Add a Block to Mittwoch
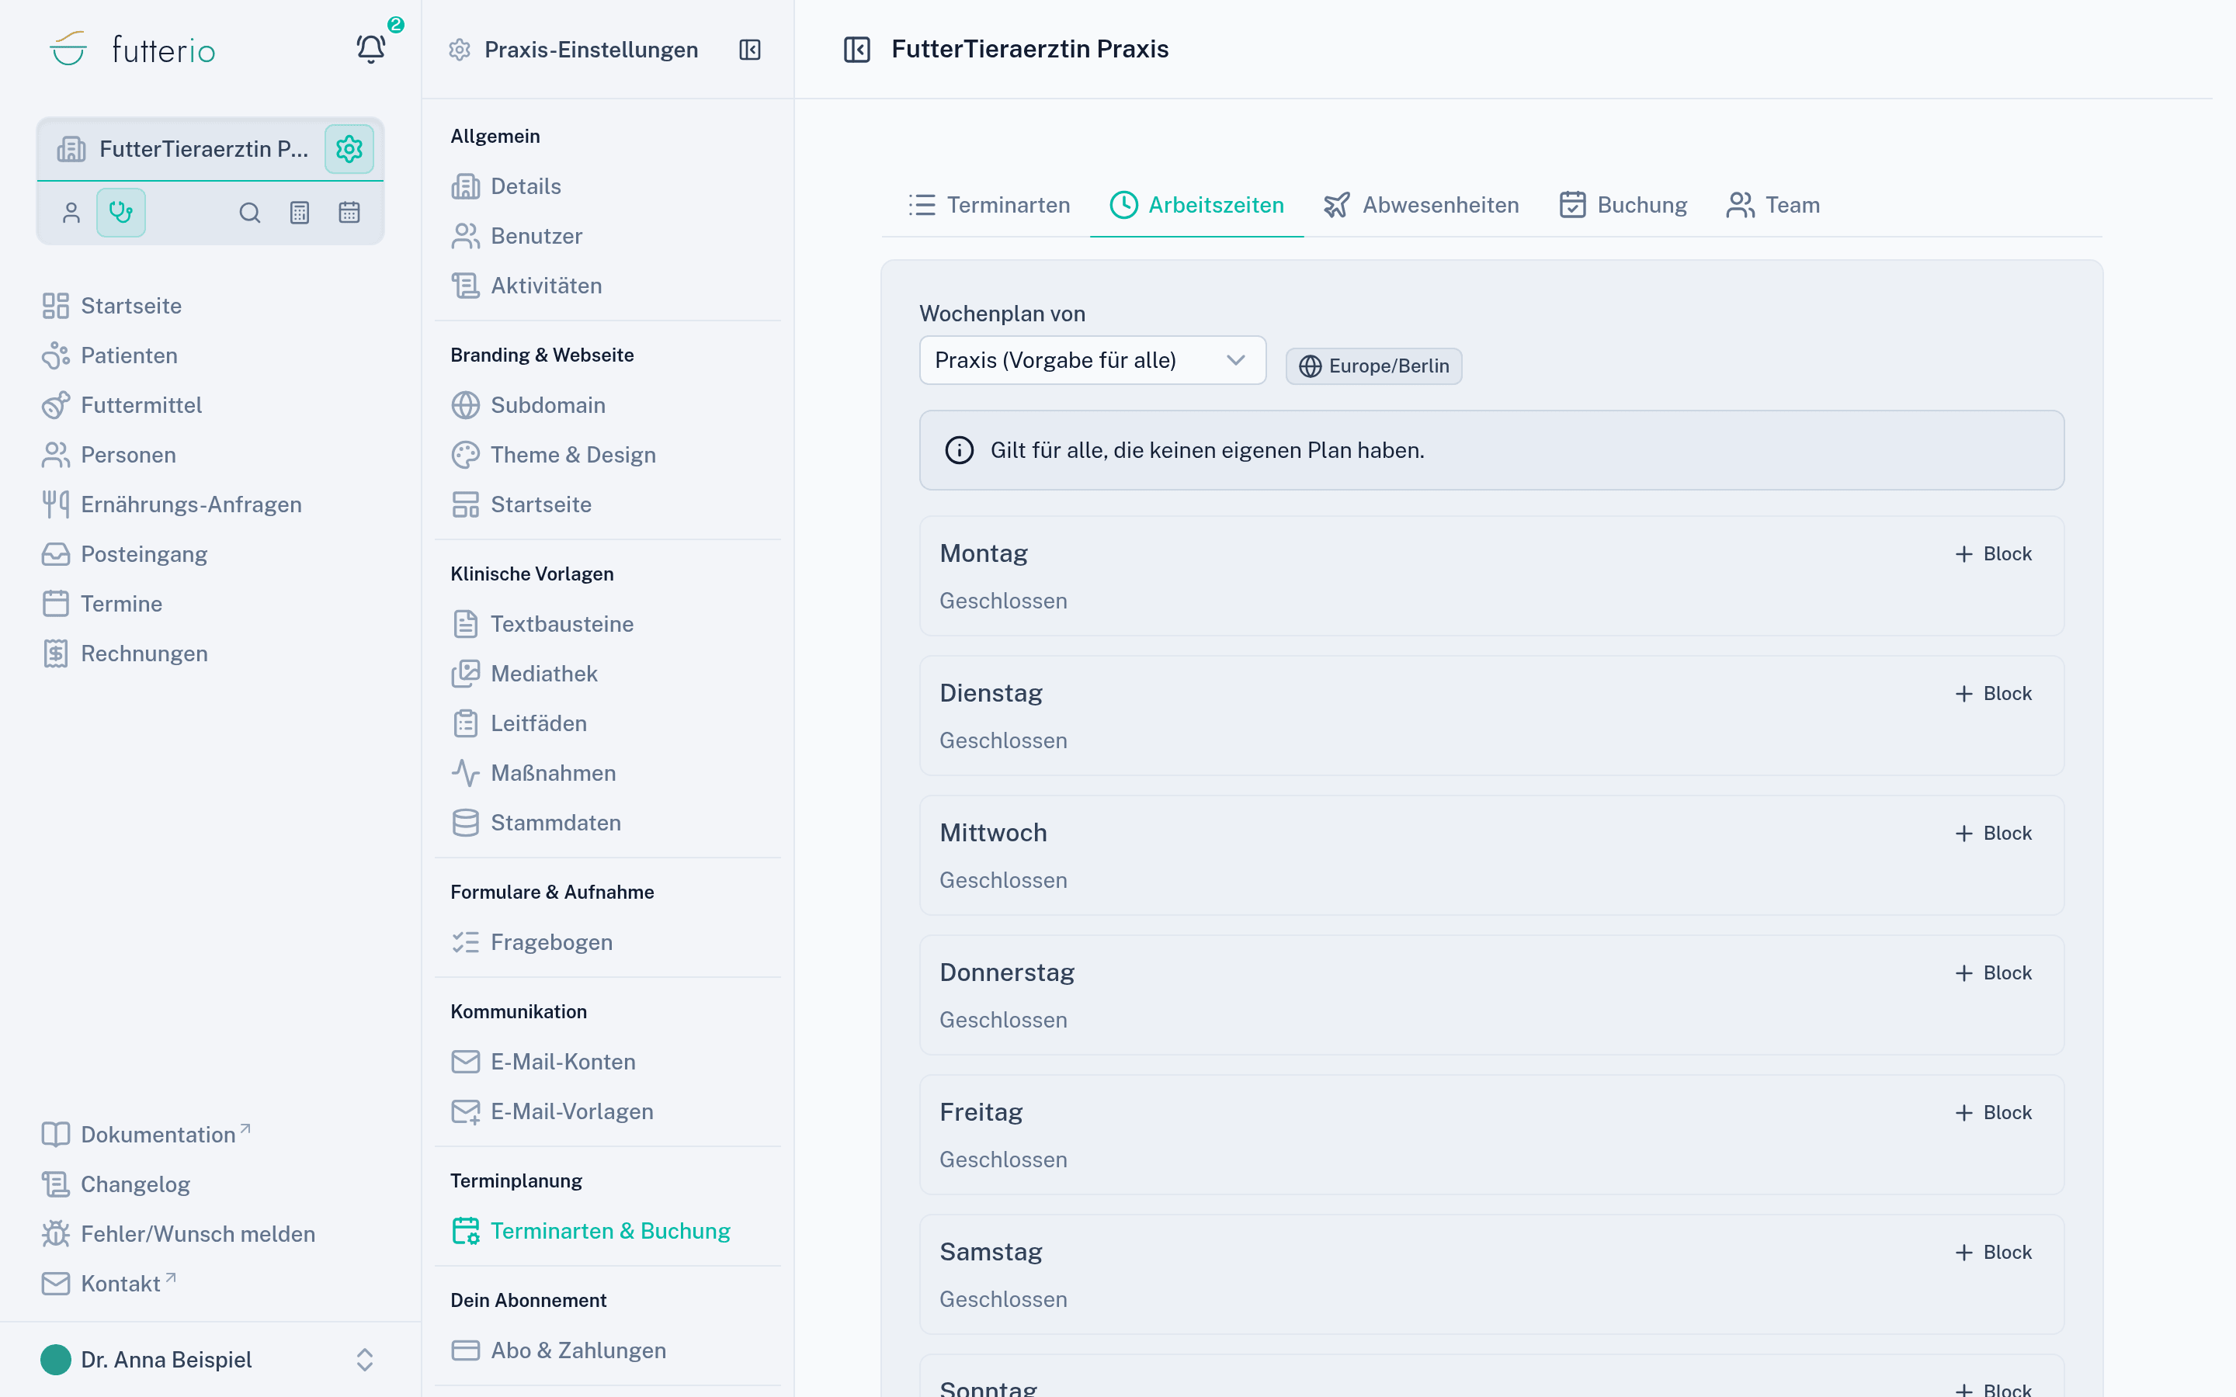The image size is (2236, 1397). pyautogui.click(x=1993, y=833)
